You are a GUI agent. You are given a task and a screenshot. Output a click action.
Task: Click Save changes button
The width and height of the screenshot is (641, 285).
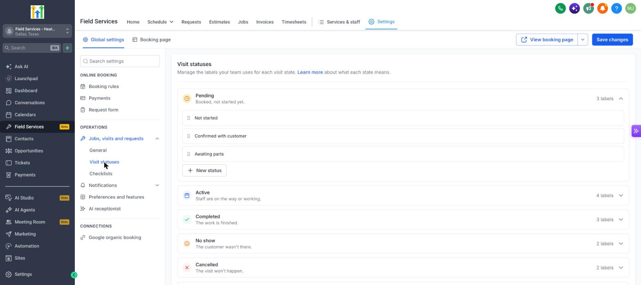[612, 40]
